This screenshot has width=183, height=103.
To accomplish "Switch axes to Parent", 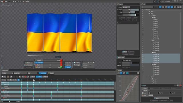I will coord(68,65).
